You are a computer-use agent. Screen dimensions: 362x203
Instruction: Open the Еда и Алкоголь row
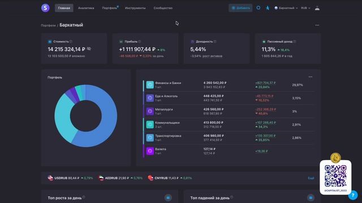point(229,98)
